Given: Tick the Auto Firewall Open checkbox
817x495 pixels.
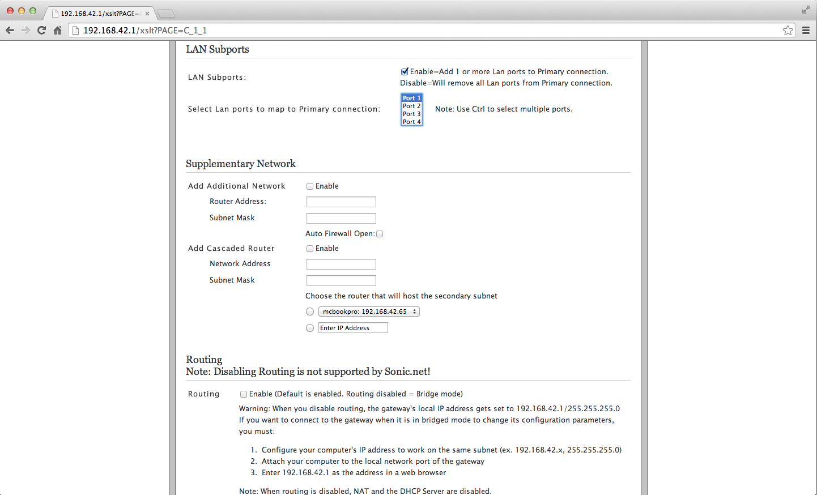Looking at the screenshot, I should (380, 234).
